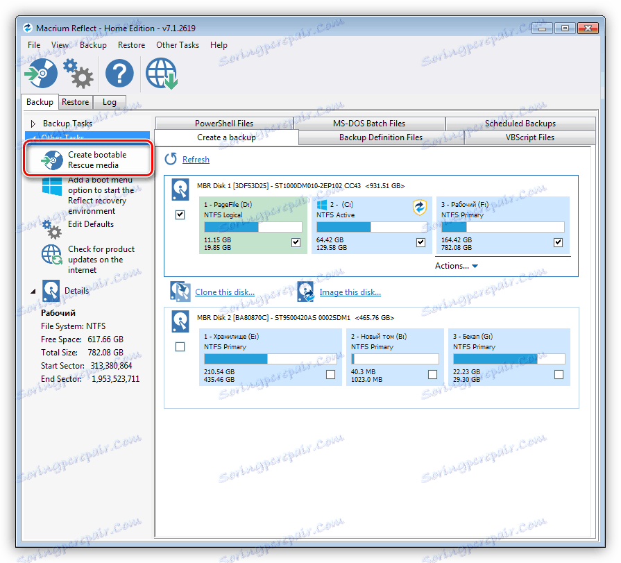Click the globe download update toolbar icon
Image resolution: width=621 pixels, height=563 pixels.
pos(162,74)
